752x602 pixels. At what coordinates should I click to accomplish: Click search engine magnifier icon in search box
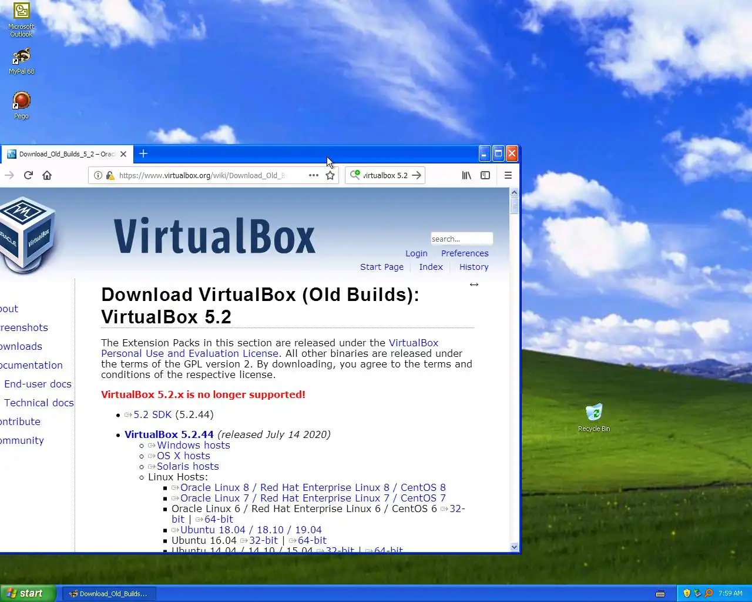(x=355, y=175)
